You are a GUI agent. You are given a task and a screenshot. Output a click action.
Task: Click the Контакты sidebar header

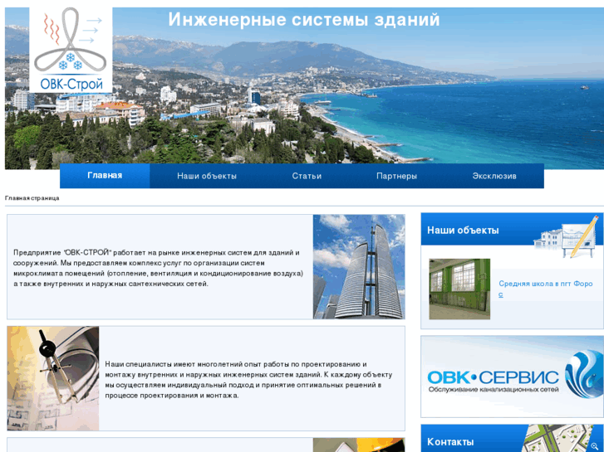click(450, 441)
